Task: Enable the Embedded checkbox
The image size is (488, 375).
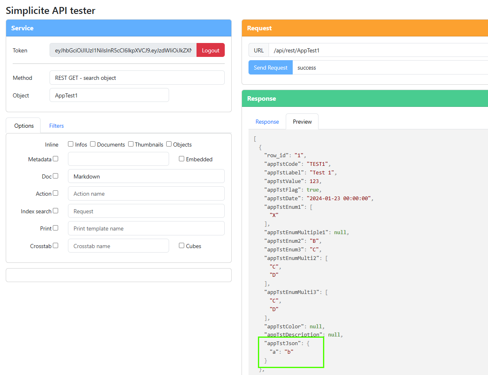Action: pos(182,159)
